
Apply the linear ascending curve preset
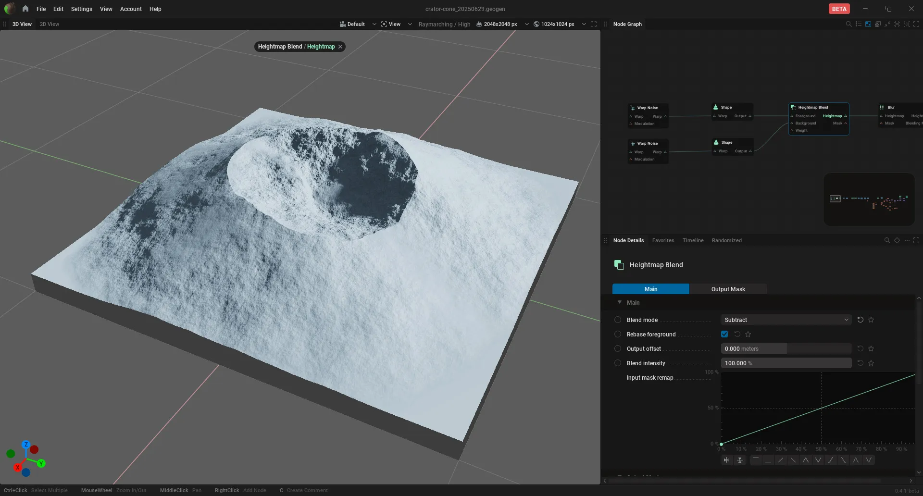781,460
